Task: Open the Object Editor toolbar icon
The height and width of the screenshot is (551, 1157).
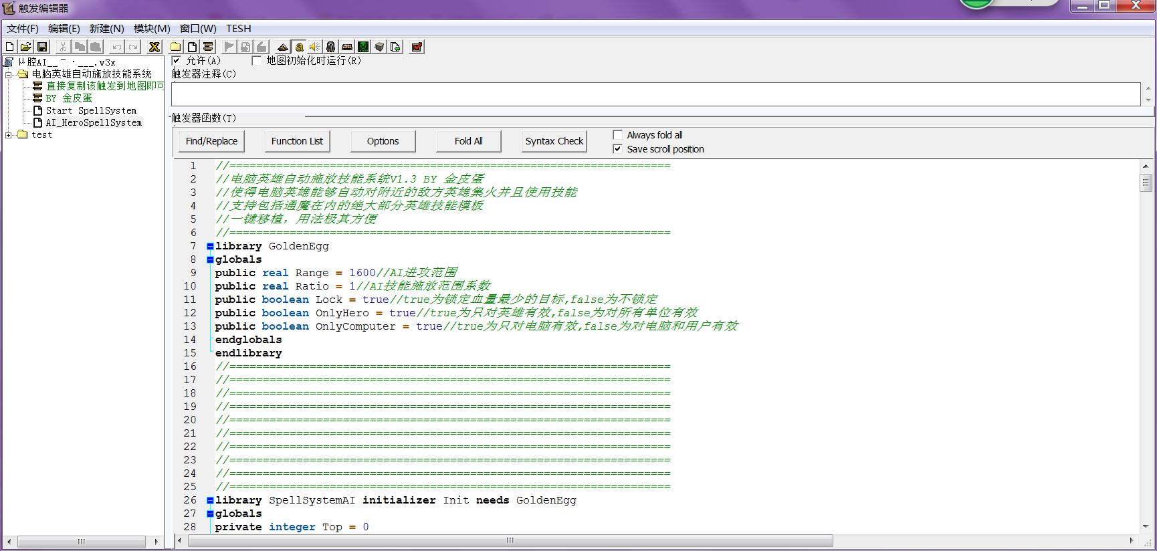Action: [x=330, y=47]
